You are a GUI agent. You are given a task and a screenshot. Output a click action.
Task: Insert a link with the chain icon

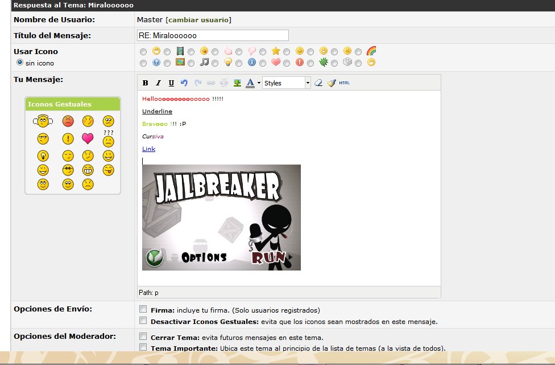click(x=210, y=83)
